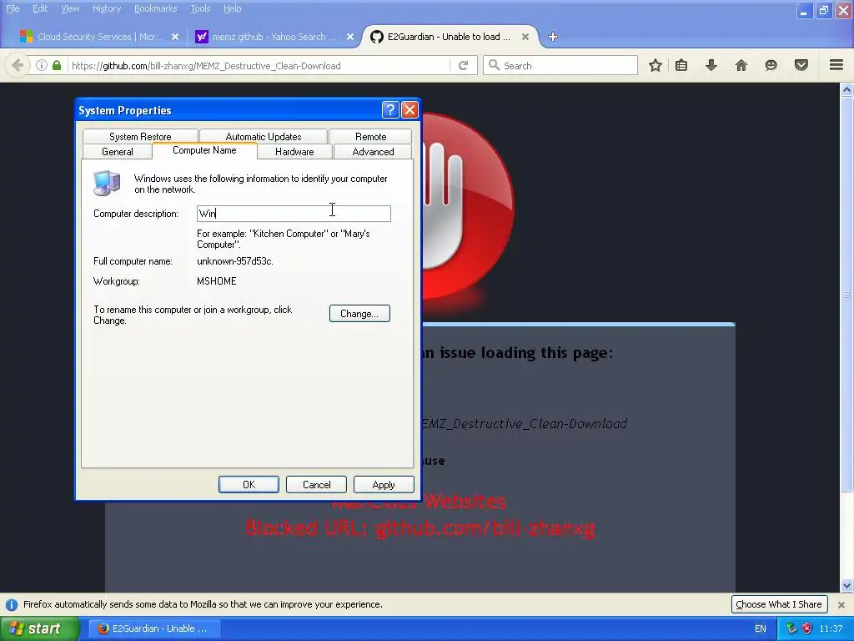Image resolution: width=854 pixels, height=641 pixels.
Task: Click the System Properties help question icon
Action: tap(390, 110)
